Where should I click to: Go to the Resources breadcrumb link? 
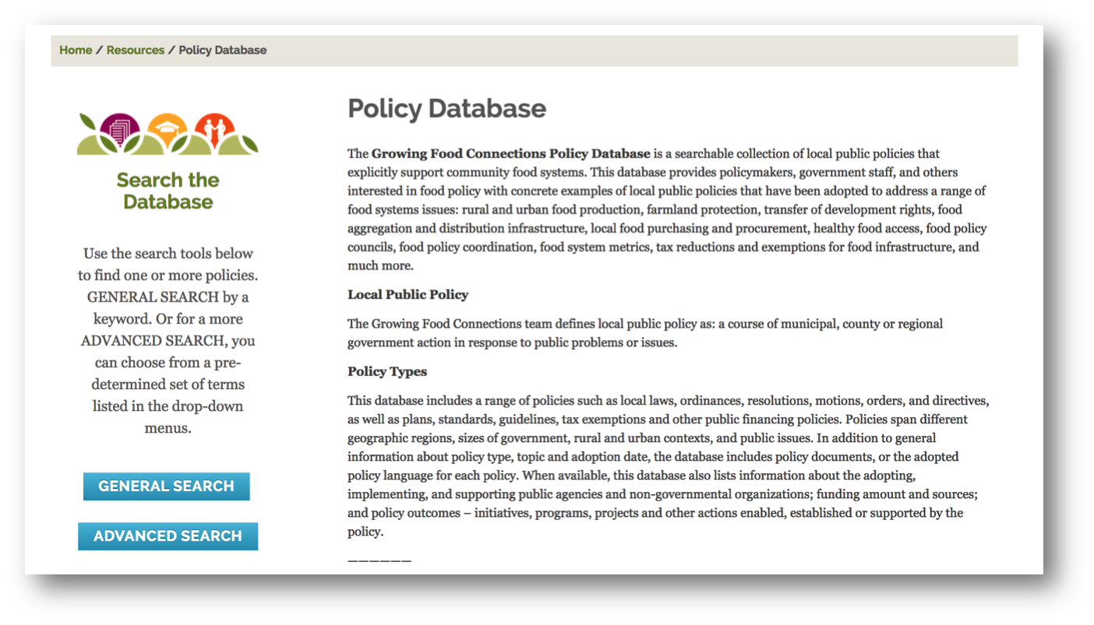[136, 50]
